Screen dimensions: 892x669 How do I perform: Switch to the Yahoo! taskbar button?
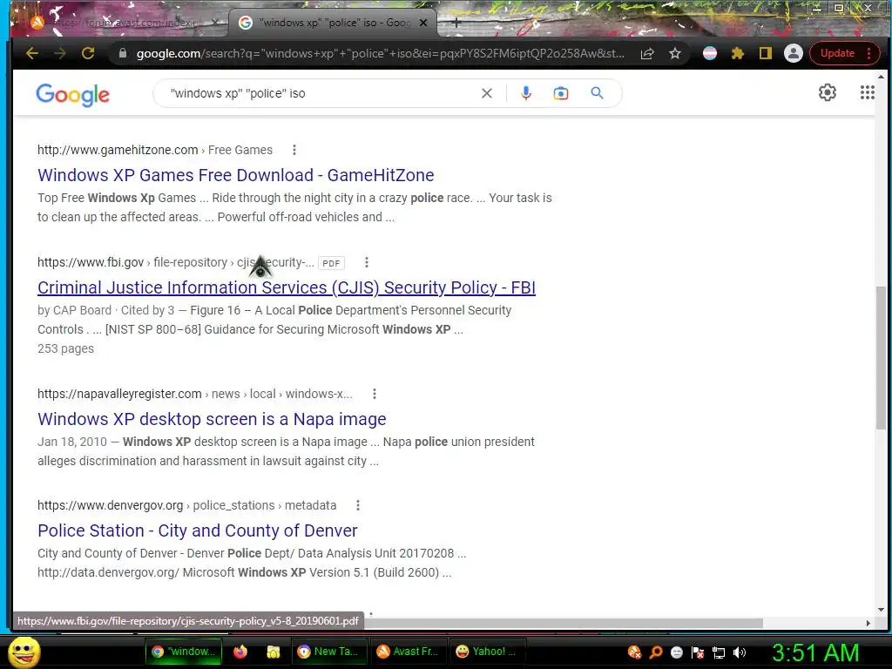pos(488,652)
